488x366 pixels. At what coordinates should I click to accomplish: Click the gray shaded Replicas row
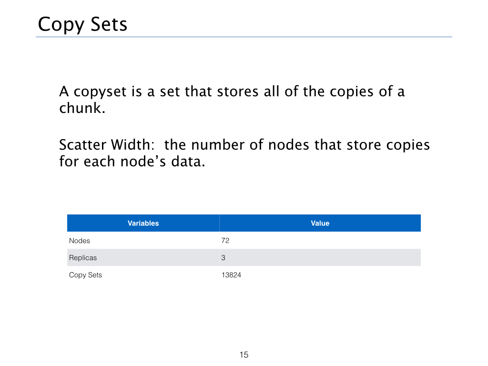(x=244, y=257)
